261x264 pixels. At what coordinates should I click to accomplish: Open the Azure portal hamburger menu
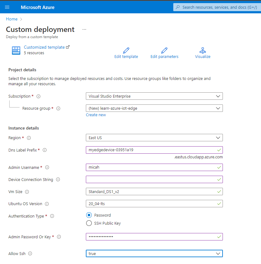pos(7,7)
